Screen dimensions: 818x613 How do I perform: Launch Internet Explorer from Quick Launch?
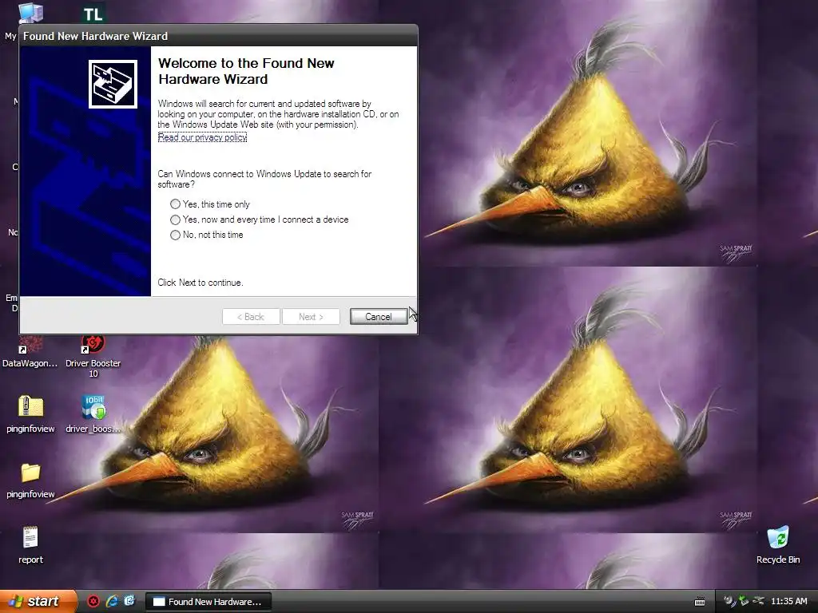pyautogui.click(x=112, y=601)
